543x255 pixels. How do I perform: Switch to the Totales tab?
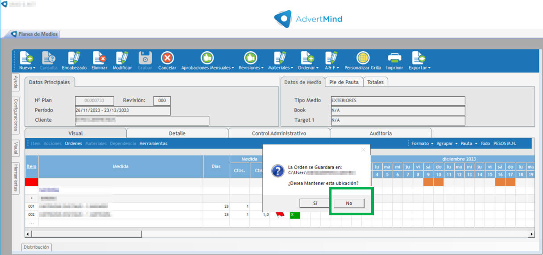click(x=375, y=82)
